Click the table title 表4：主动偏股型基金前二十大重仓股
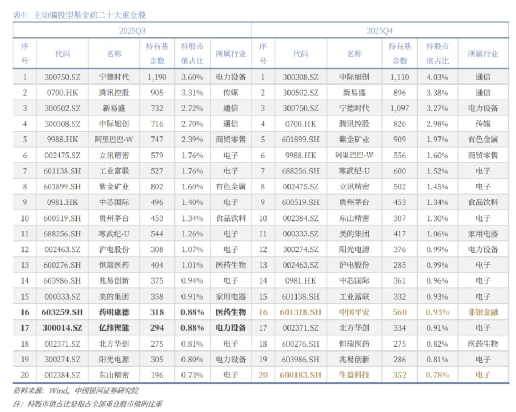Screen dimensions: 516x412 (79, 16)
